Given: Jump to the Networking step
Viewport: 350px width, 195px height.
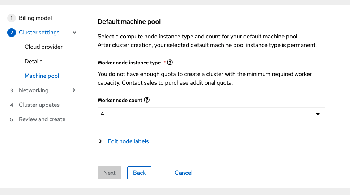Looking at the screenshot, I should 34,90.
